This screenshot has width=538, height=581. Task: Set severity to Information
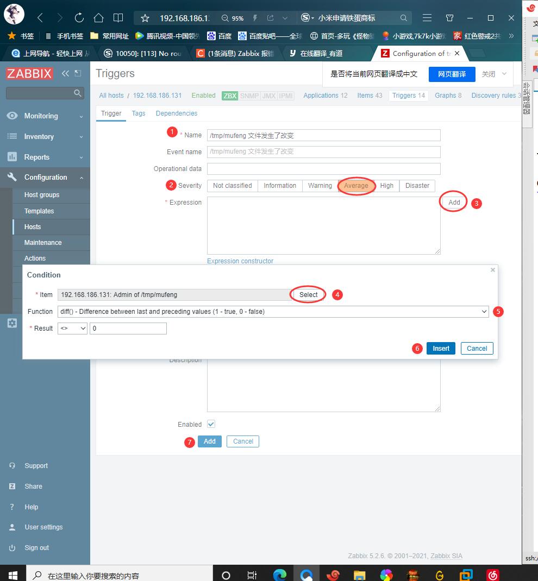click(x=280, y=186)
